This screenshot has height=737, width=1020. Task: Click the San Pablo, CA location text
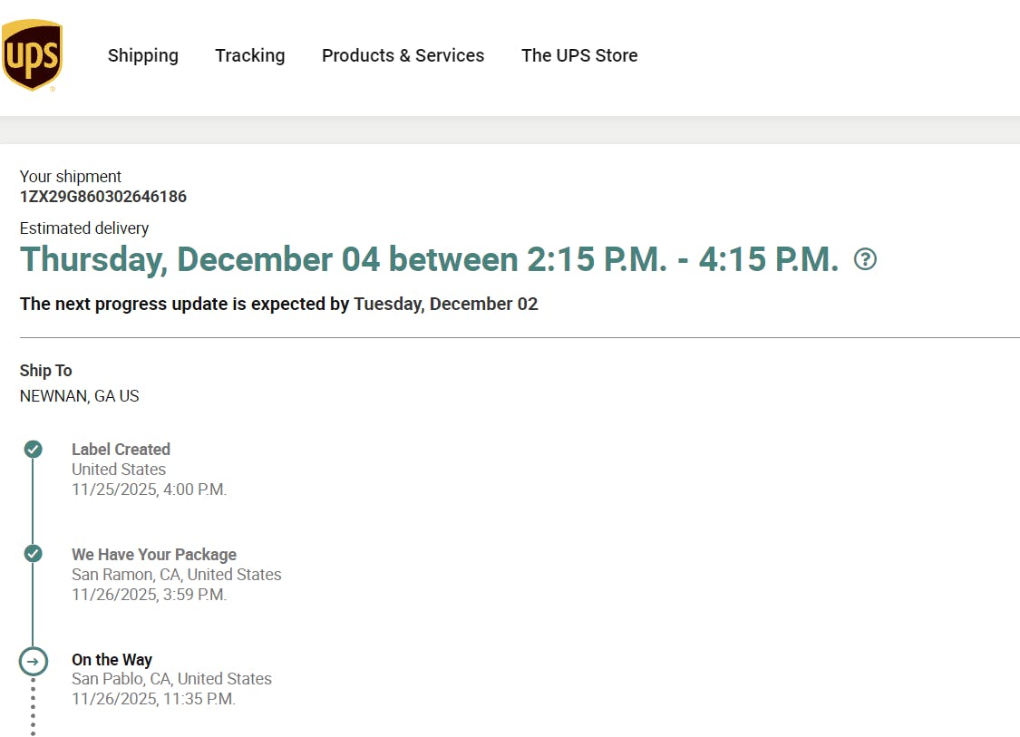click(171, 678)
